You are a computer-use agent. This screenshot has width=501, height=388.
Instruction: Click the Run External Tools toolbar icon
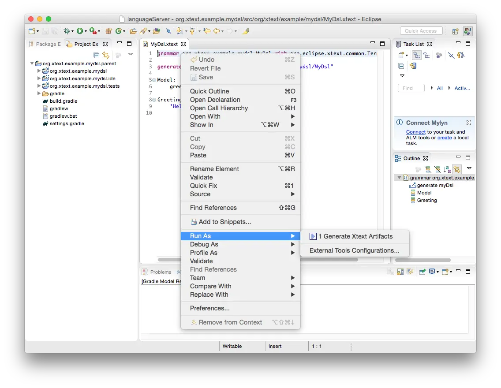(93, 31)
